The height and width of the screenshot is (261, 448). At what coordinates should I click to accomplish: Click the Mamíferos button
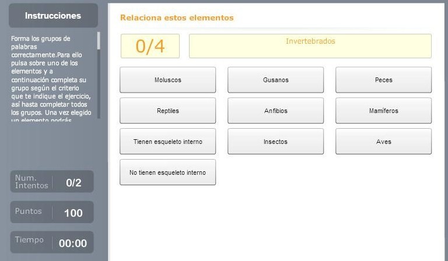383,111
